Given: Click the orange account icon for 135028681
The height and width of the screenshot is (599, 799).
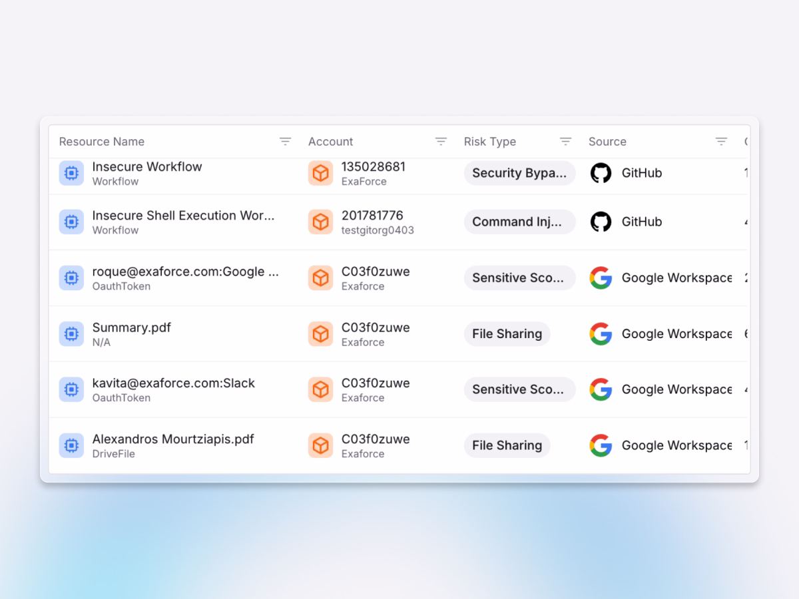Looking at the screenshot, I should [x=320, y=173].
